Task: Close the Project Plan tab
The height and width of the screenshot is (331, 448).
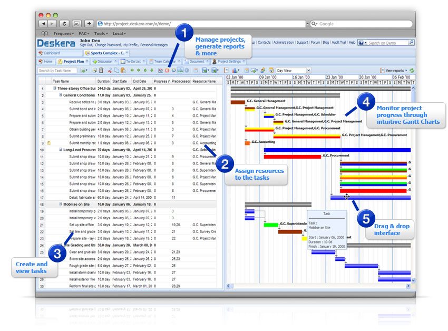Action: click(87, 61)
